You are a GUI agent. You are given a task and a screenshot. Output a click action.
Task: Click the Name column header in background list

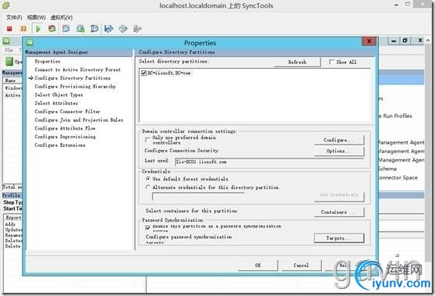click(x=12, y=80)
